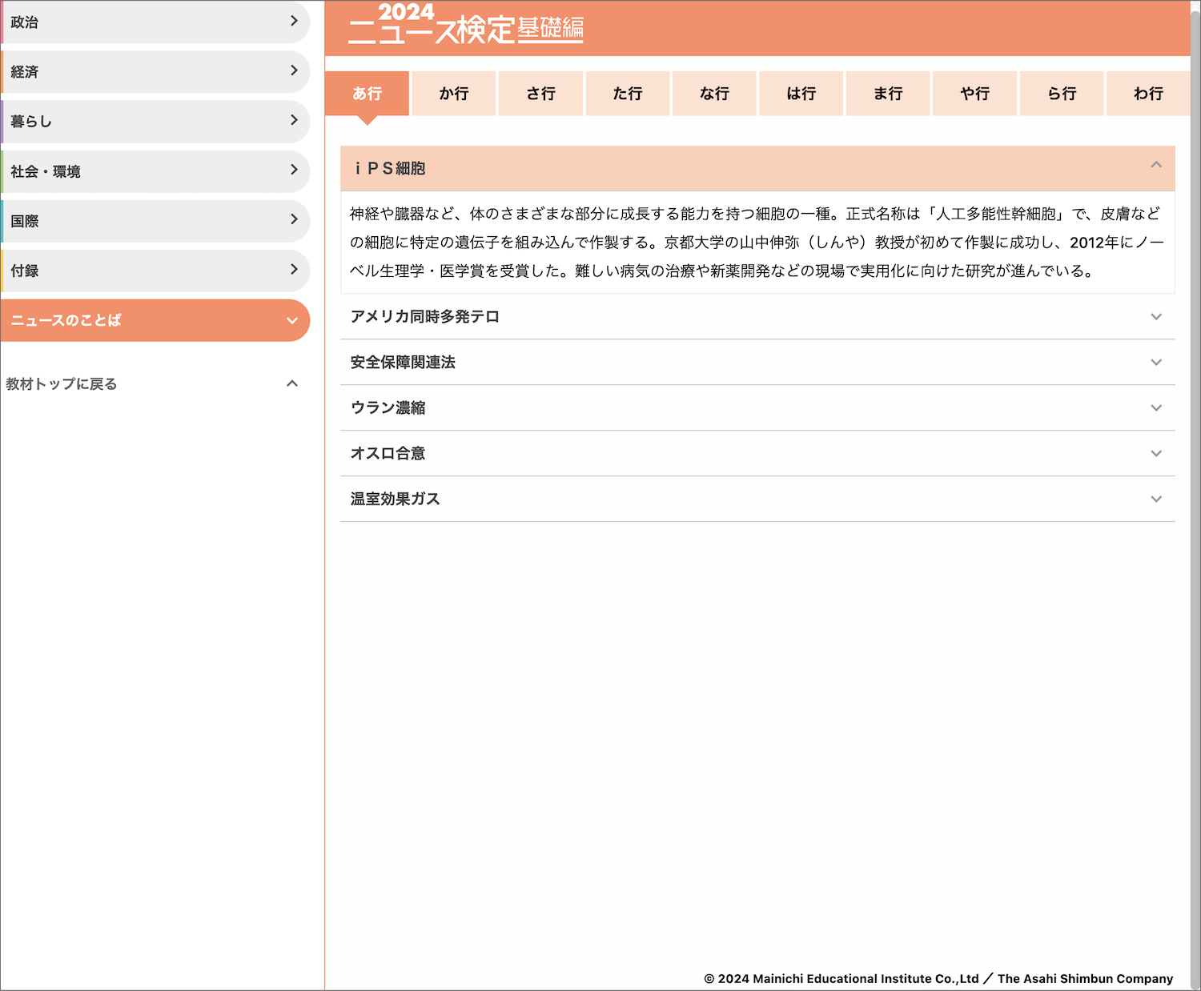Open the 国際 sidebar category
Viewport: 1201px width, 991px height.
click(x=155, y=221)
